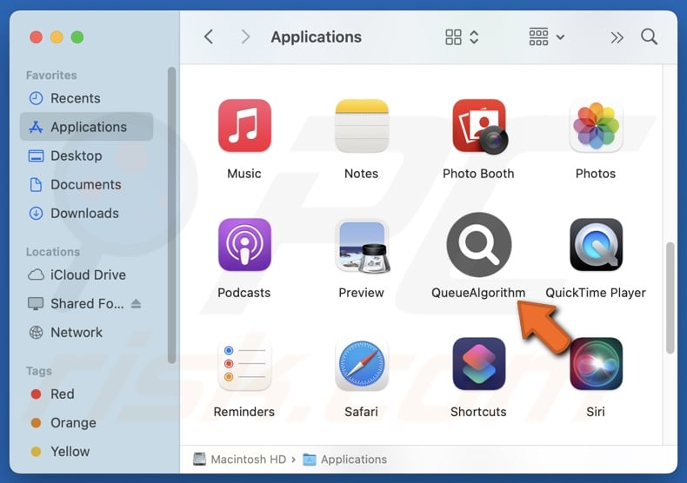Select the Shortcuts app icon
This screenshot has height=483, width=687.
[x=479, y=364]
